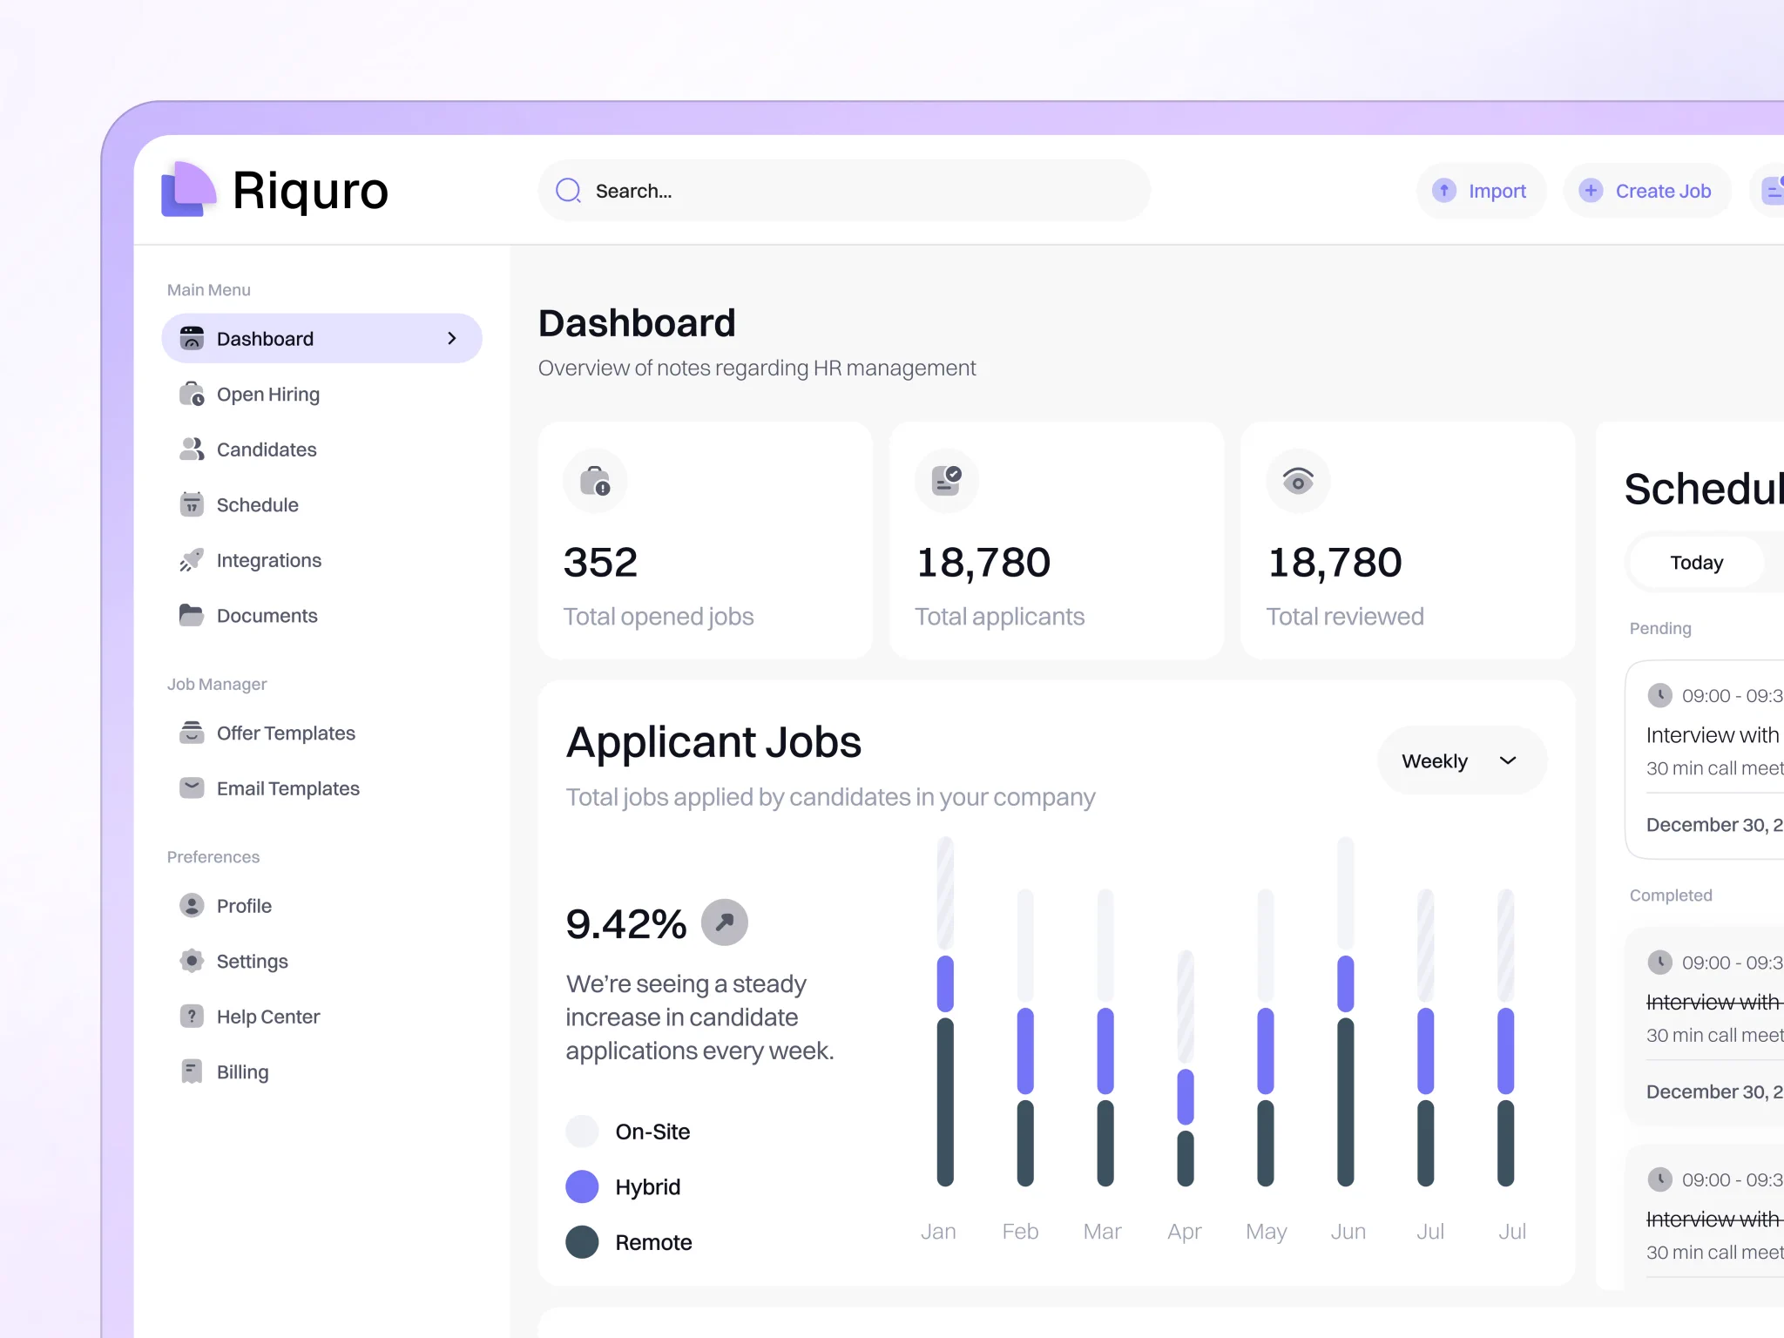Open Settings page

(x=321, y=961)
